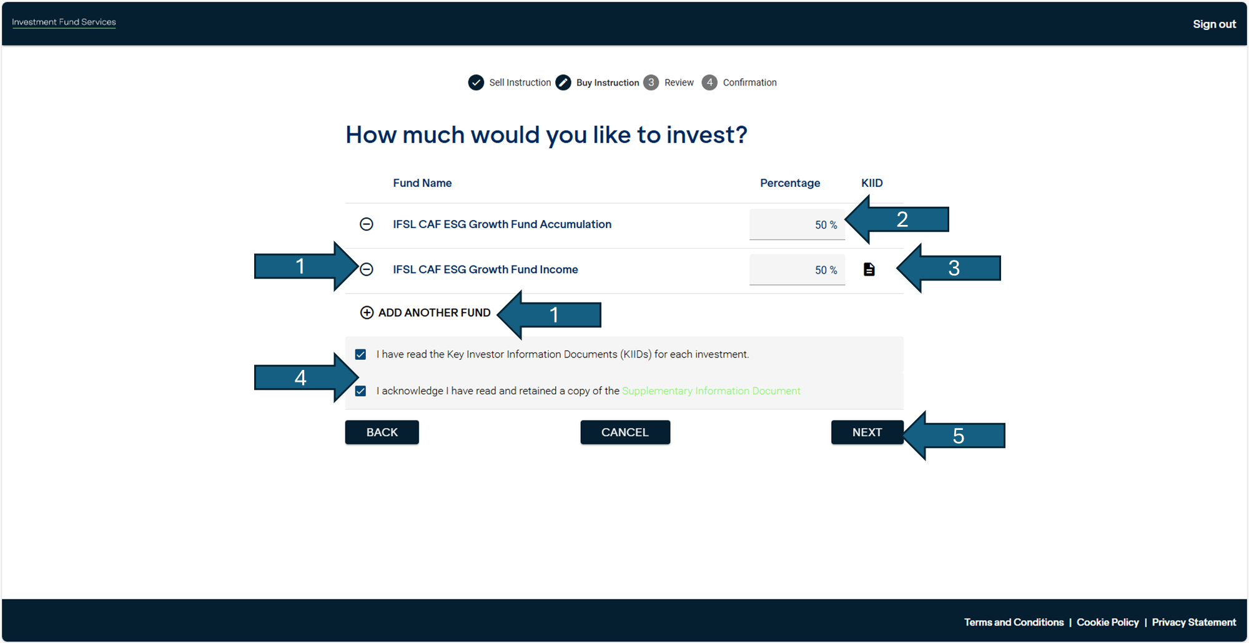Remove the ESG Growth Fund Income row
1249x643 pixels.
point(367,269)
